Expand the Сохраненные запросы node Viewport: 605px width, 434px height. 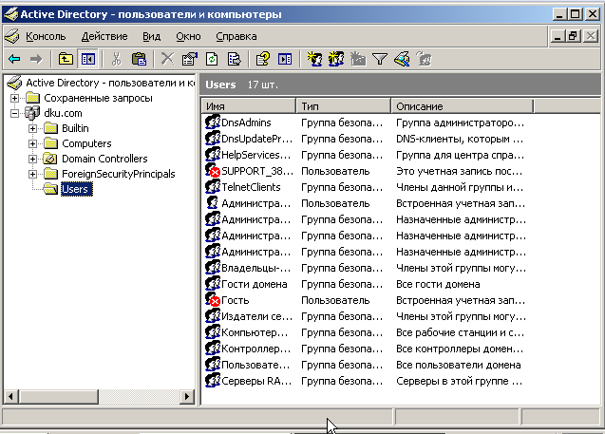point(14,98)
